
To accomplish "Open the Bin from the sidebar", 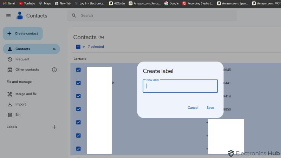I will (x=18, y=115).
